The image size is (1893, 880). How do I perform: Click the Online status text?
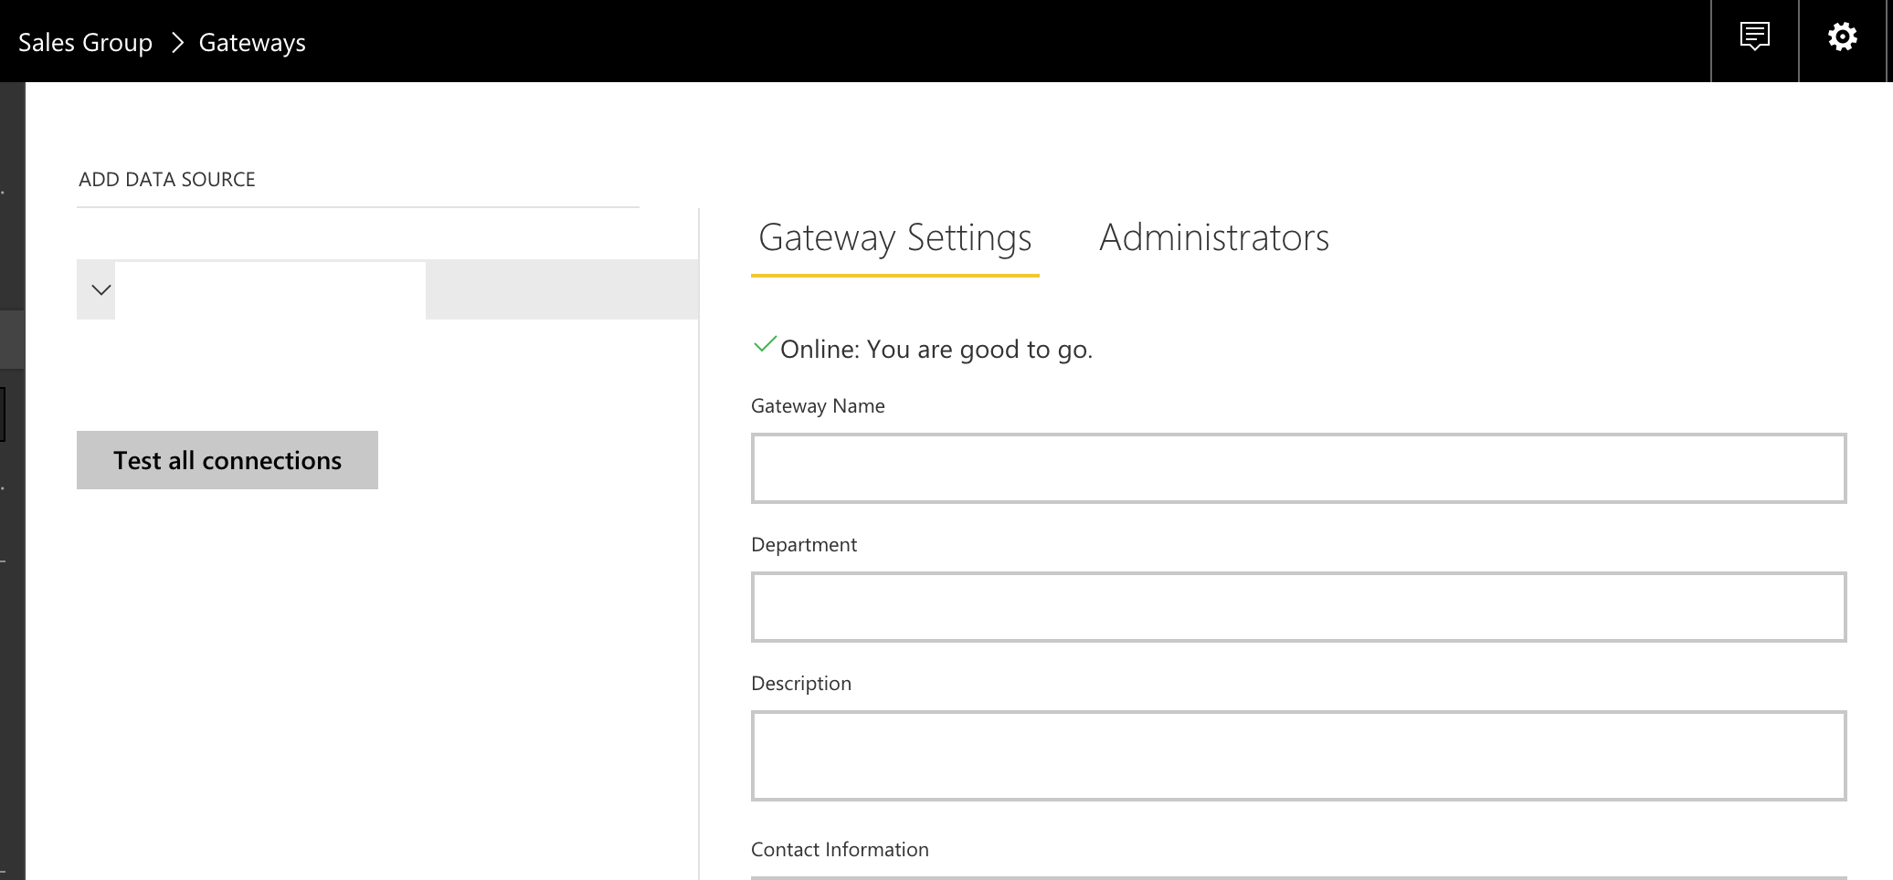click(936, 349)
